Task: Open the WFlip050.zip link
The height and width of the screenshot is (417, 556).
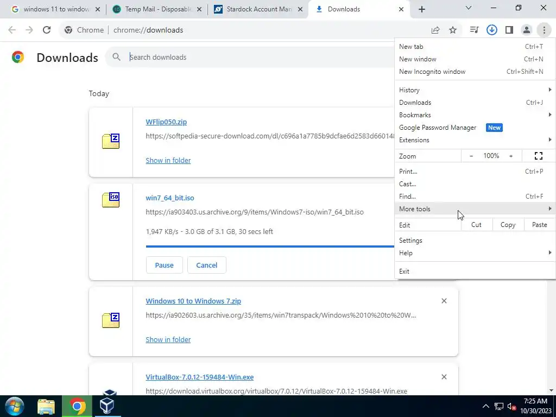Action: (166, 122)
